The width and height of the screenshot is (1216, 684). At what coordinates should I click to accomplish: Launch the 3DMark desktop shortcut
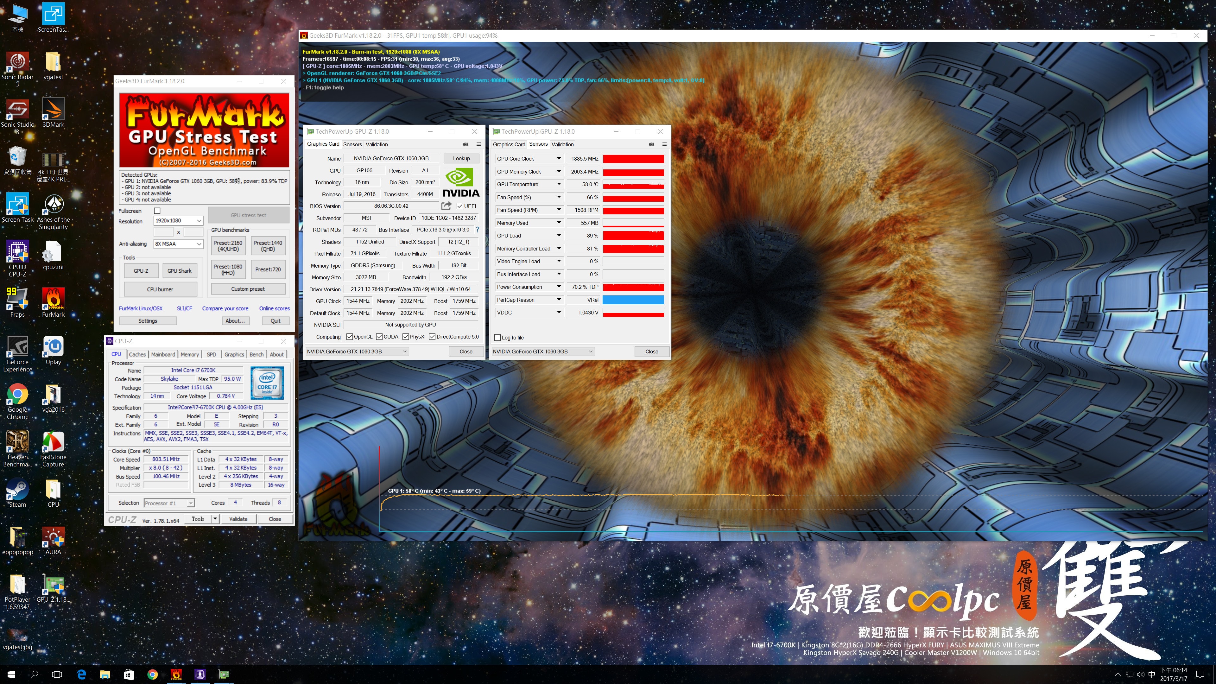click(x=53, y=113)
